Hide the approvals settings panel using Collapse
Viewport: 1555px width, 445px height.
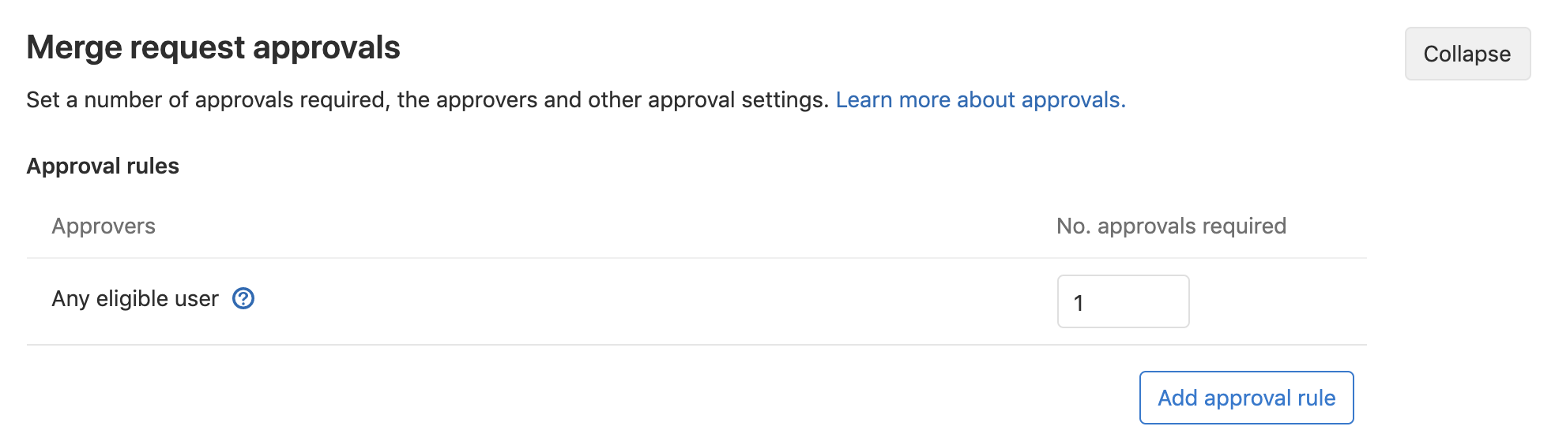1467,54
